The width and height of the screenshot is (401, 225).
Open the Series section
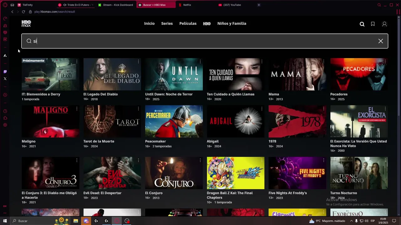tap(167, 24)
